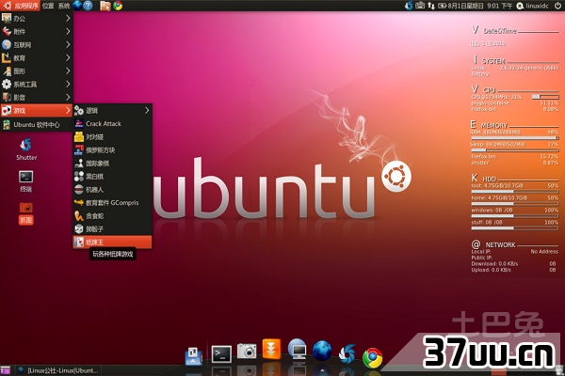Click the SYSTEM heading in Conky widget
The width and height of the screenshot is (565, 376).
(x=493, y=61)
